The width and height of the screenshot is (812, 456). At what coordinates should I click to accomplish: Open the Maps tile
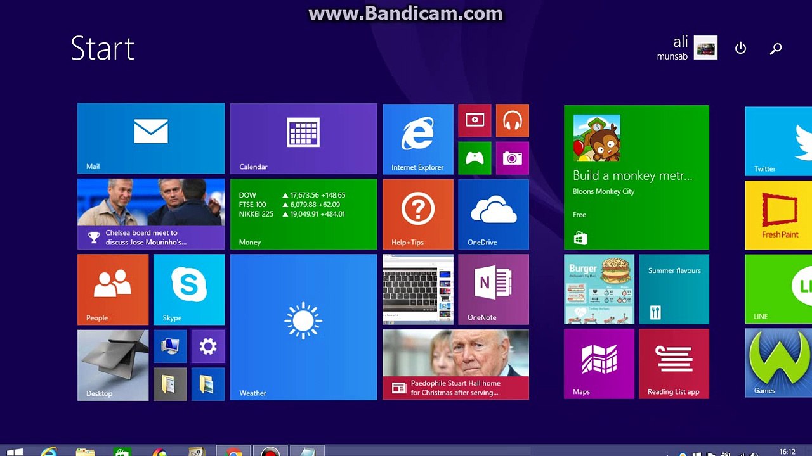pyautogui.click(x=599, y=364)
